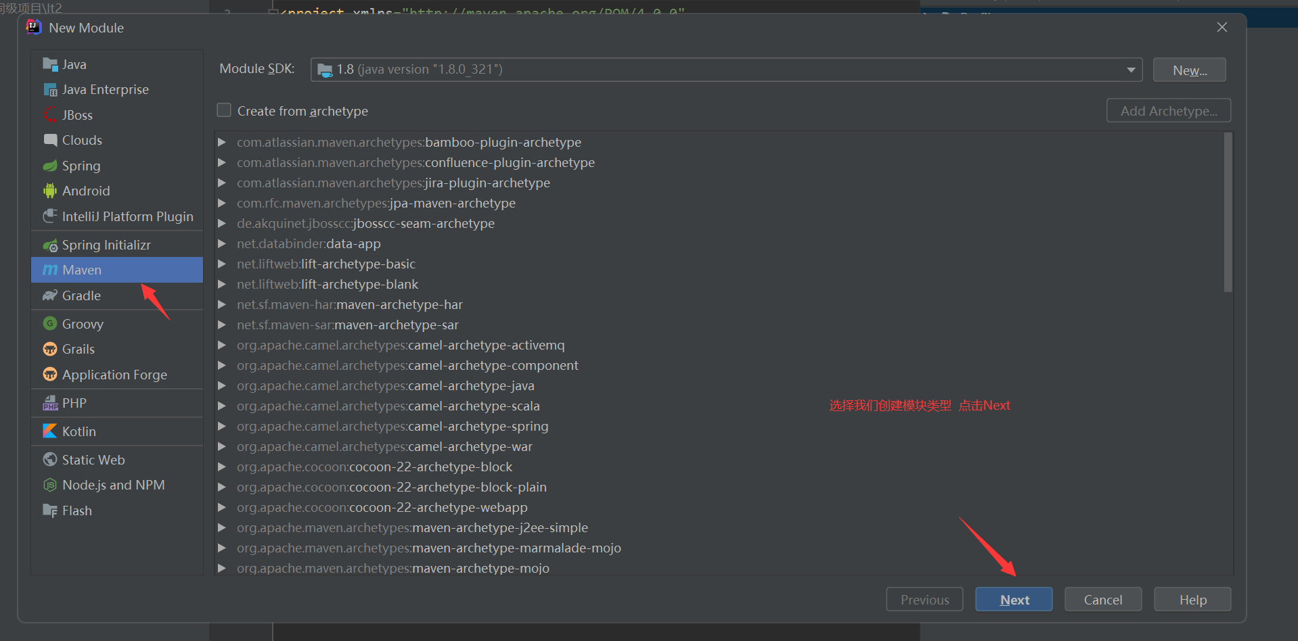This screenshot has height=641, width=1298.
Task: Click the IntelliJ Platform Plugin icon
Action: click(x=50, y=216)
